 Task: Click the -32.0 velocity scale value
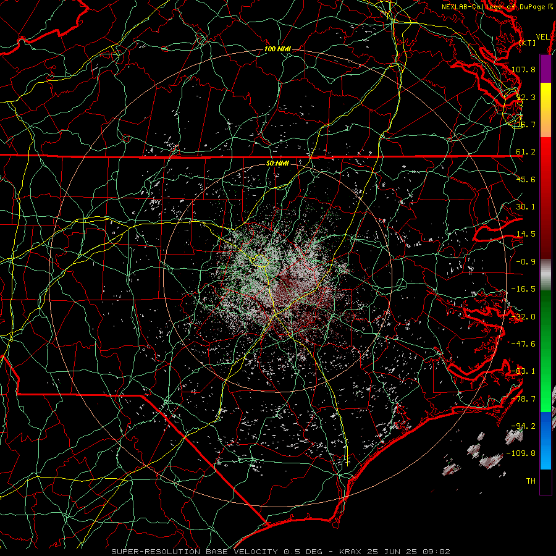click(x=523, y=317)
